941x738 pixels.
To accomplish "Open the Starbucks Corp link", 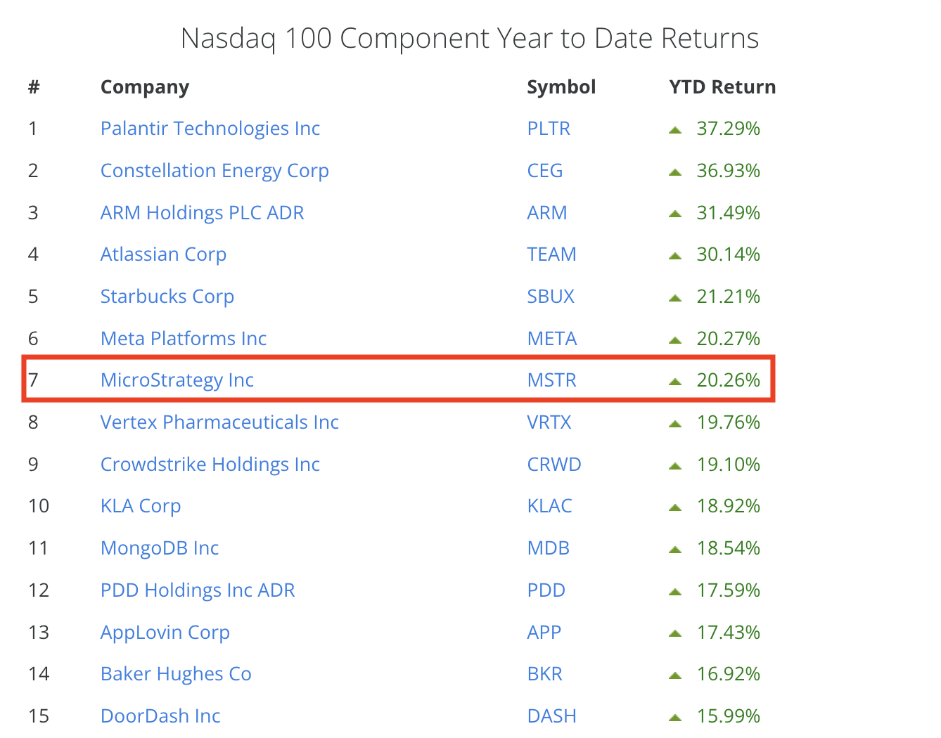I will 167,297.
